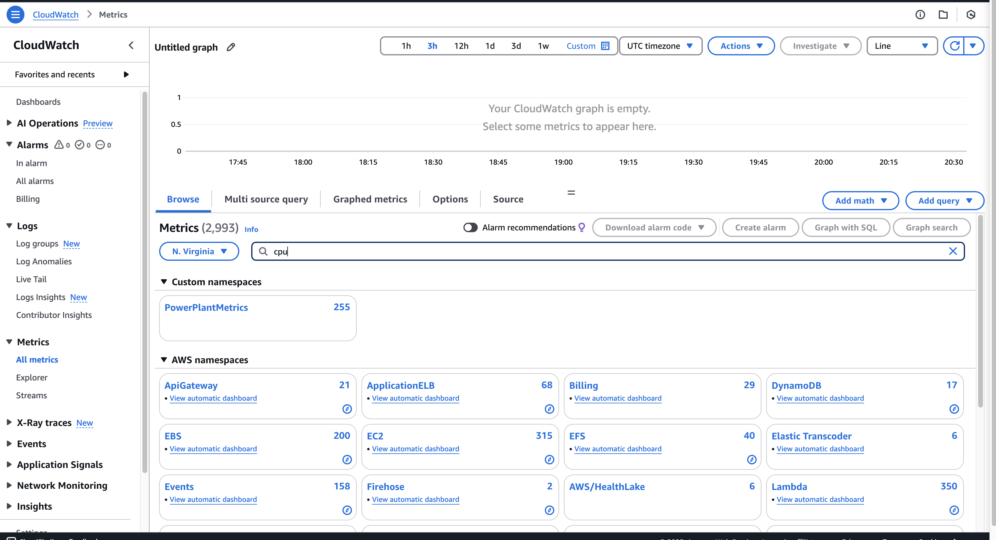
Task: Refresh the graph with the reload icon
Action: (954, 46)
